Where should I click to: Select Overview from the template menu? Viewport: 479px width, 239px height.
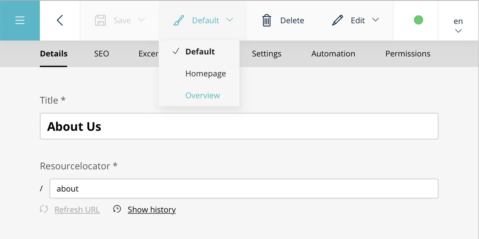click(202, 95)
